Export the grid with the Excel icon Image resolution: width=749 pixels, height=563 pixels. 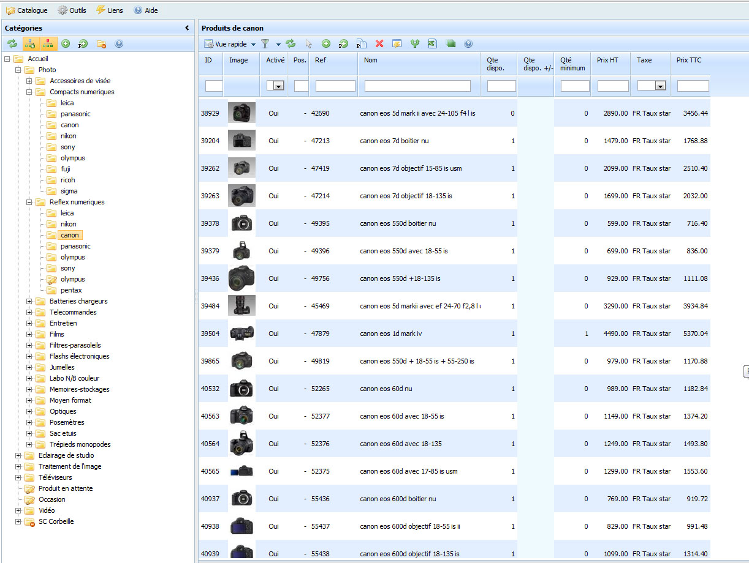pos(433,44)
